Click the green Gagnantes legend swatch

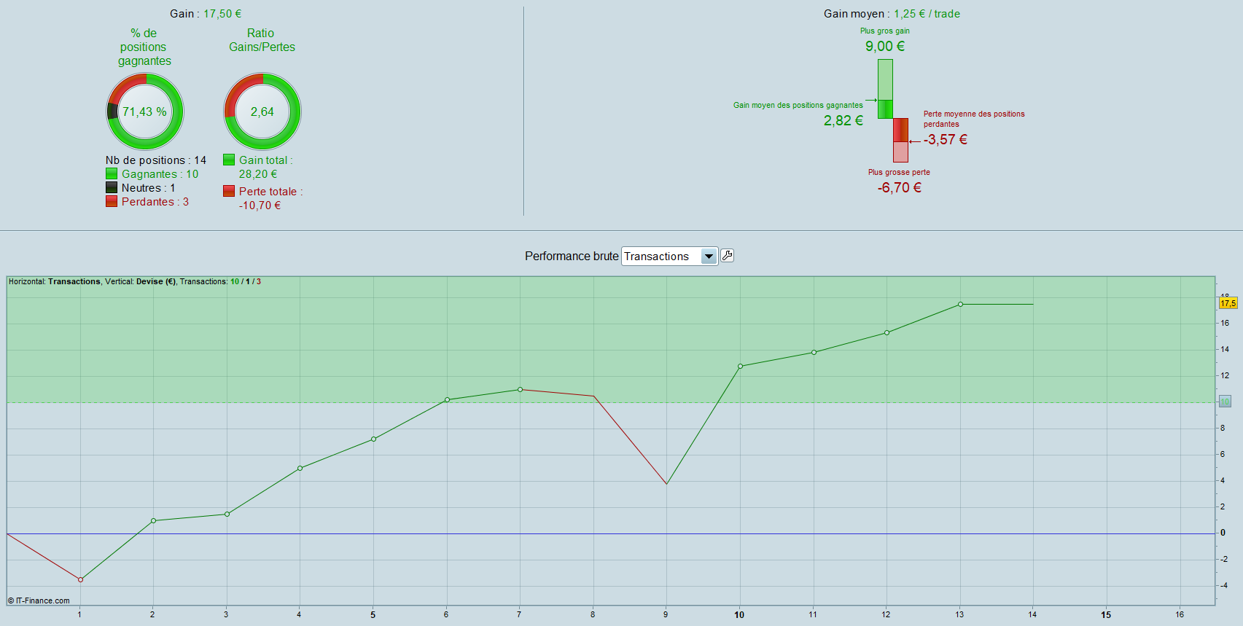click(112, 174)
